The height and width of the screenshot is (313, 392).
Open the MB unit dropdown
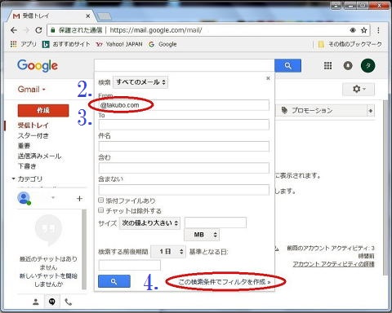click(202, 235)
